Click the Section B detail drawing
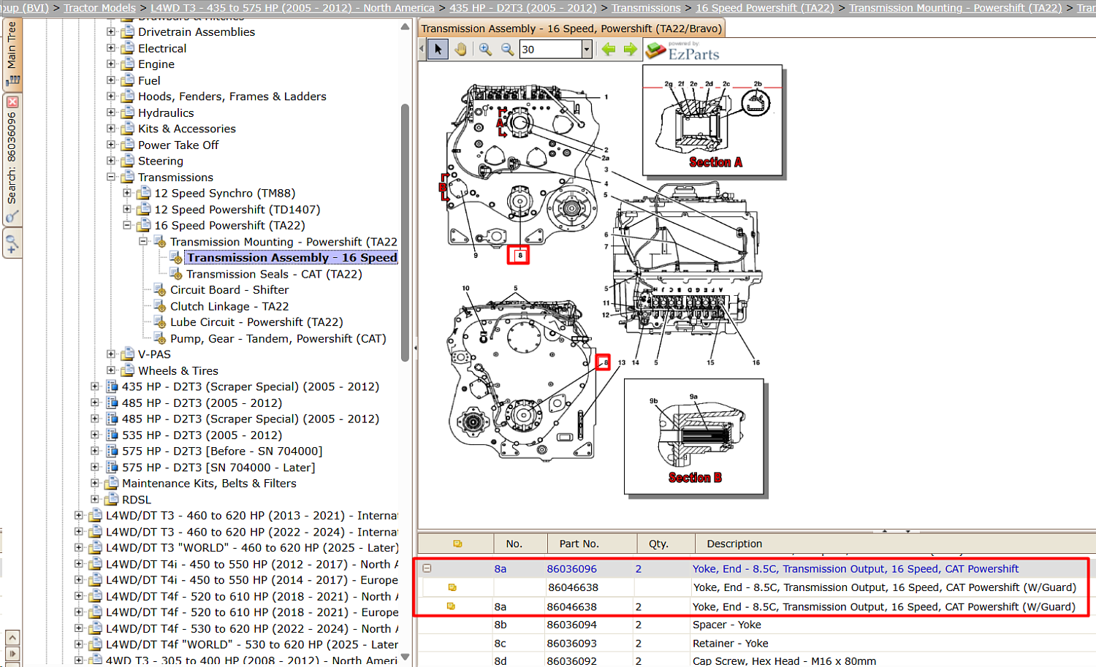1096x667 pixels. (694, 436)
